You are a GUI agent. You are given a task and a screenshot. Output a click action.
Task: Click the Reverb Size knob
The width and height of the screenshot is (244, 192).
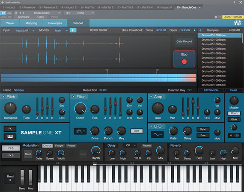199,151
